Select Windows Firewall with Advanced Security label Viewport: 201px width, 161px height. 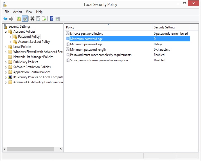(38, 52)
